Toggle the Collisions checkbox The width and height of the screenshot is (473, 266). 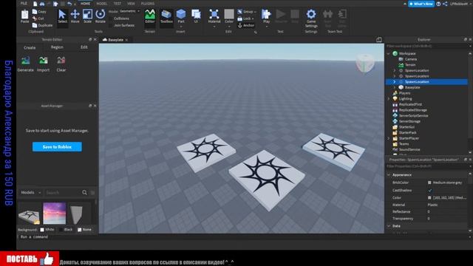coord(121,18)
